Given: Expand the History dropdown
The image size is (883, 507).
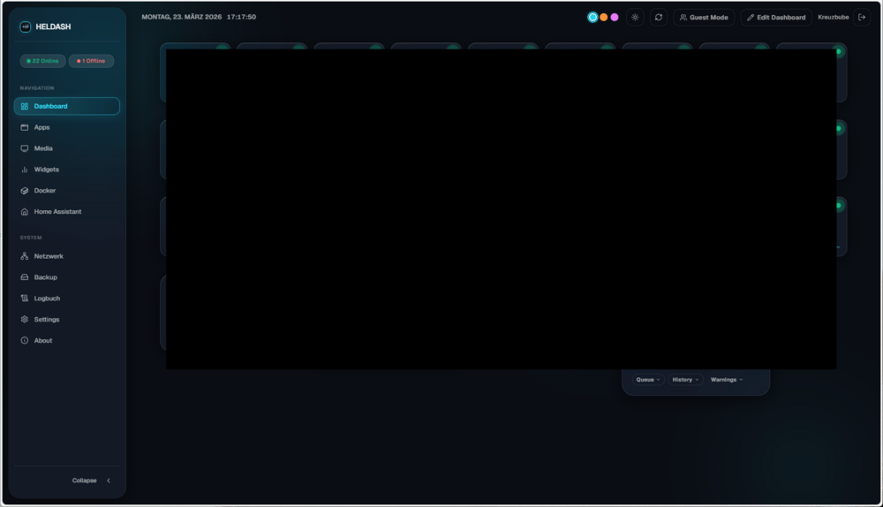Looking at the screenshot, I should (x=685, y=380).
